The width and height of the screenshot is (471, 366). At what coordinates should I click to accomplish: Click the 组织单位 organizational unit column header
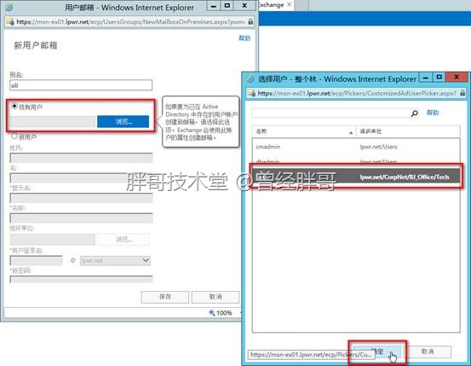408,131
